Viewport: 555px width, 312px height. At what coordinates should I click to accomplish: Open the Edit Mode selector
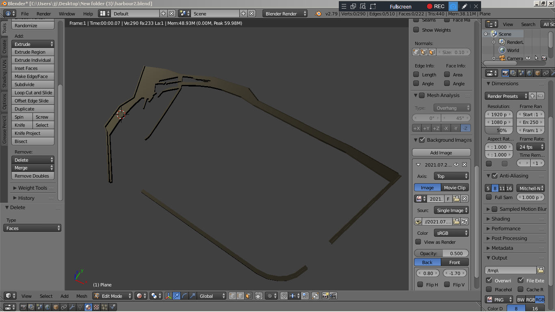(x=113, y=296)
